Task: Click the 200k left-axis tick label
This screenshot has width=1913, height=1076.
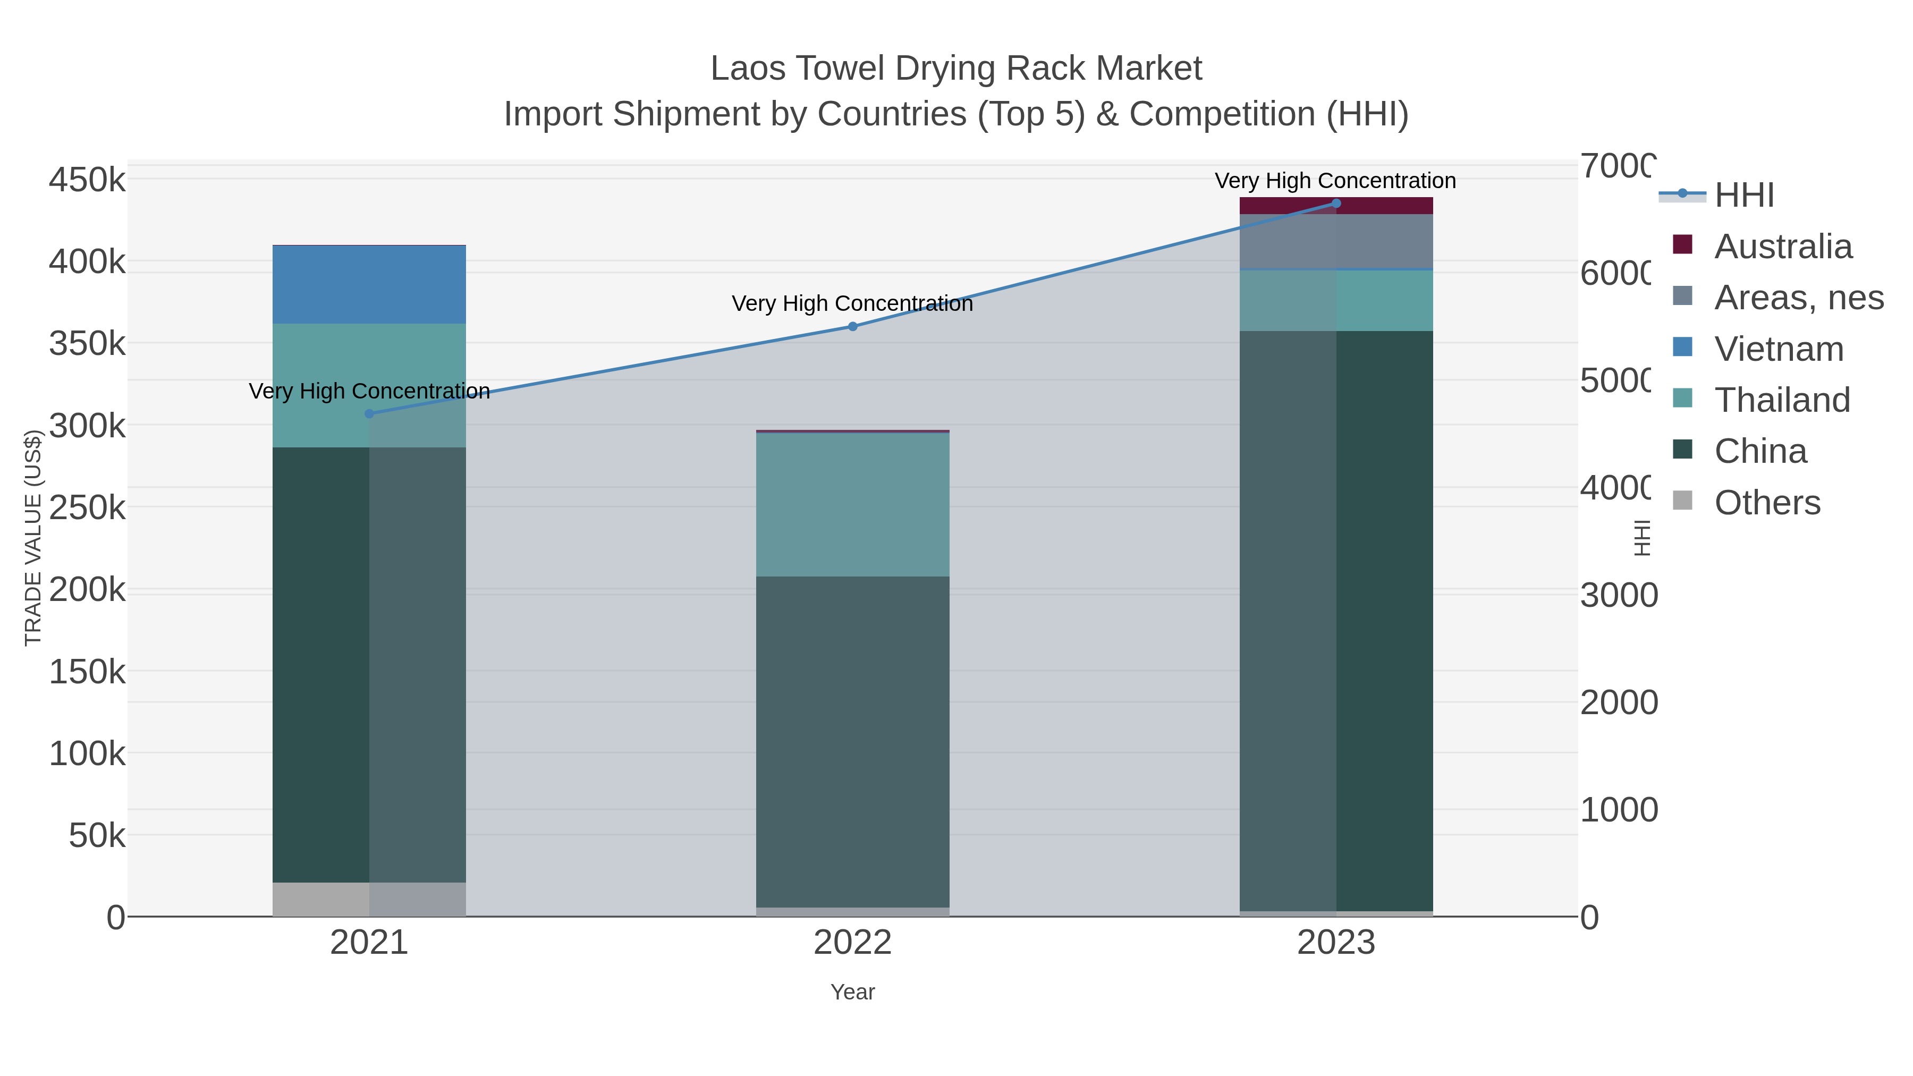Action: (x=88, y=590)
